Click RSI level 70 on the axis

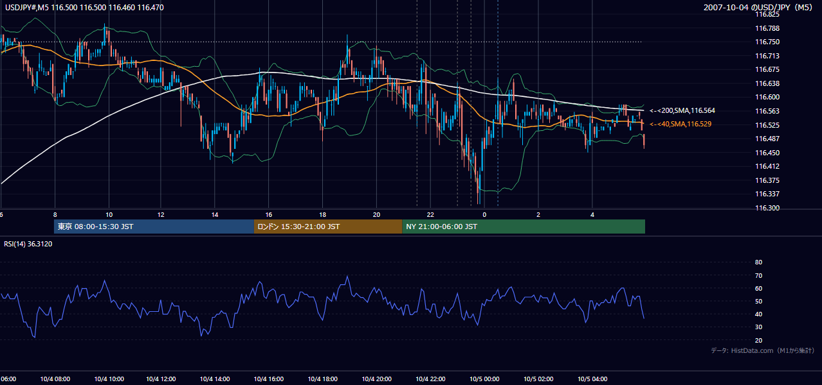point(758,275)
